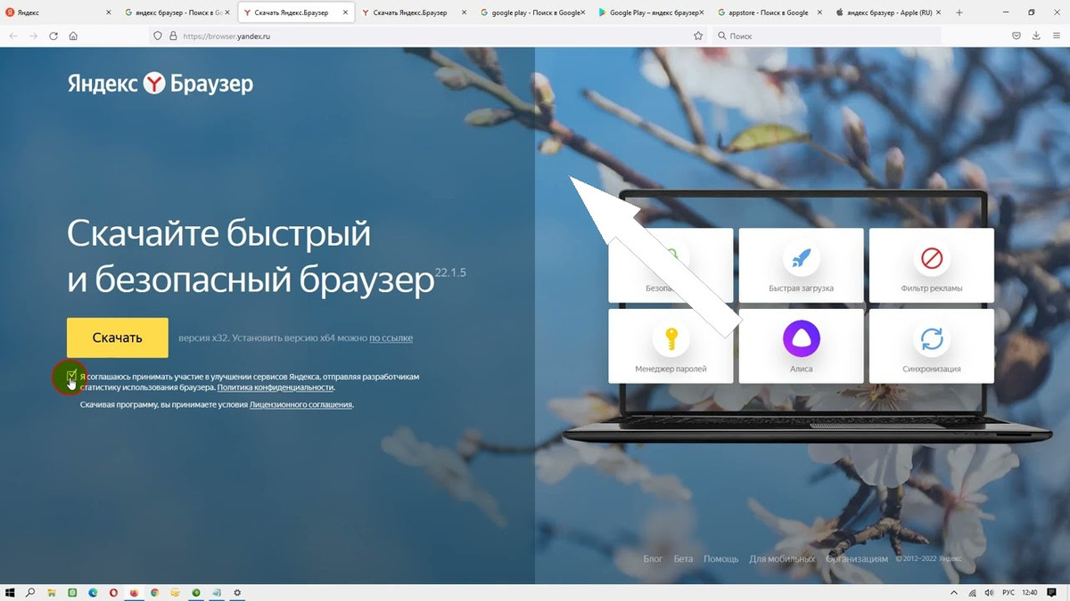Uncheck the usage statistics agreement checkbox
This screenshot has width=1070, height=601.
coord(71,377)
